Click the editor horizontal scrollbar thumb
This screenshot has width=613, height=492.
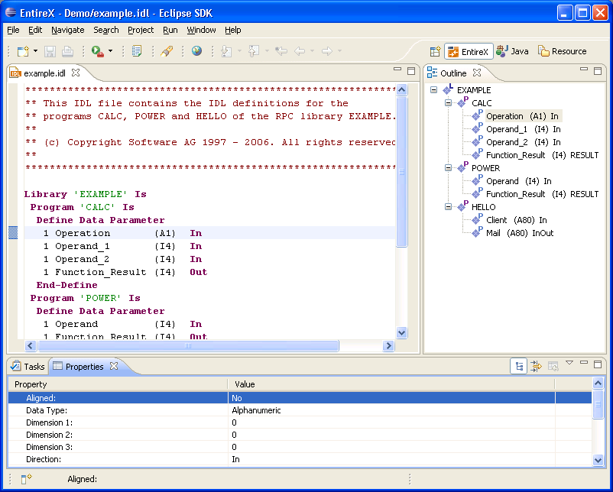pyautogui.click(x=188, y=346)
